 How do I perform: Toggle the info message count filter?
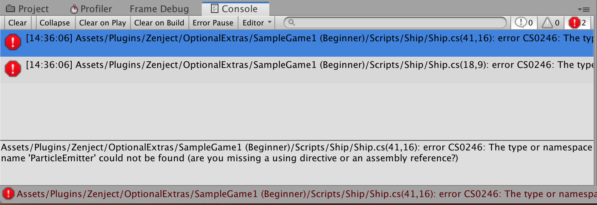tap(524, 22)
